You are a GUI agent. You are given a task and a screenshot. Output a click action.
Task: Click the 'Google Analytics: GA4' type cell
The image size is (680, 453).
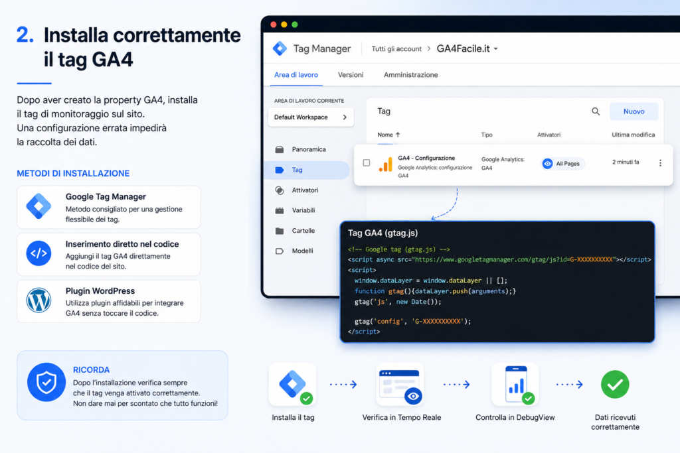point(503,164)
